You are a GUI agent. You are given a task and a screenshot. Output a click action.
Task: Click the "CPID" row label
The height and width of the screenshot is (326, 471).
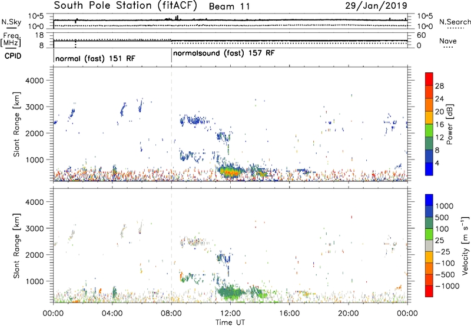(12, 56)
